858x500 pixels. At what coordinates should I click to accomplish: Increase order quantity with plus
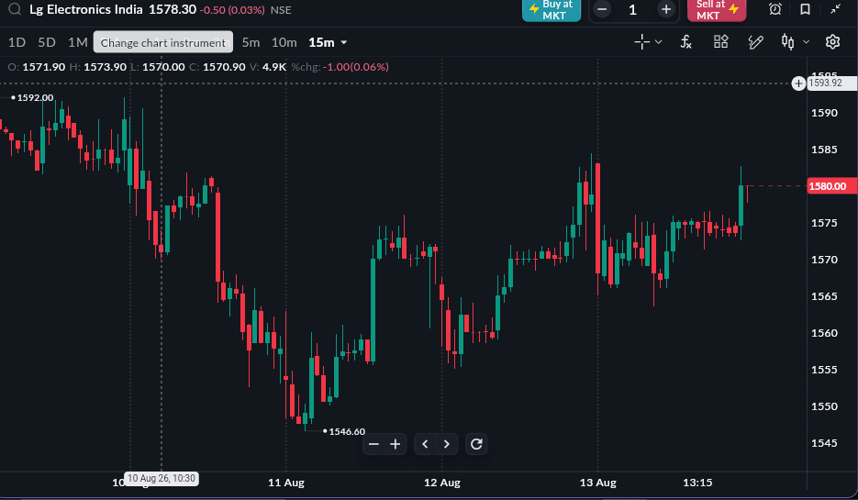coord(666,9)
